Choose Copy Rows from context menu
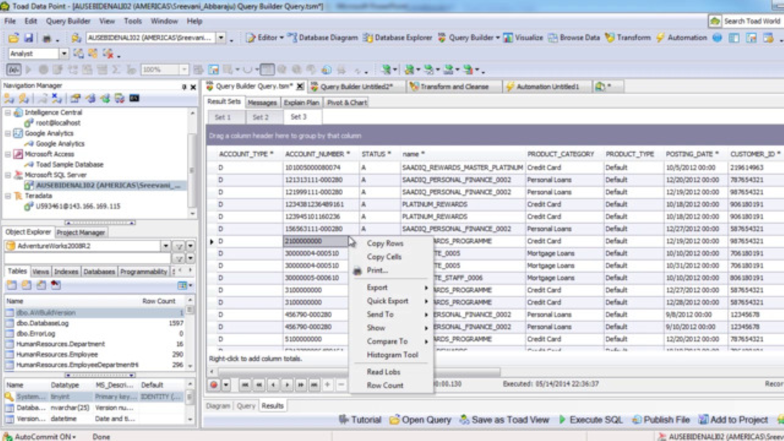Viewport: 784px width, 441px height. click(385, 243)
